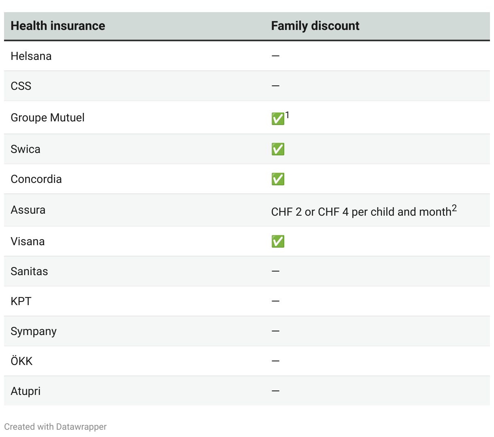
Task: Click the Sympany insurer name
Action: point(34,331)
